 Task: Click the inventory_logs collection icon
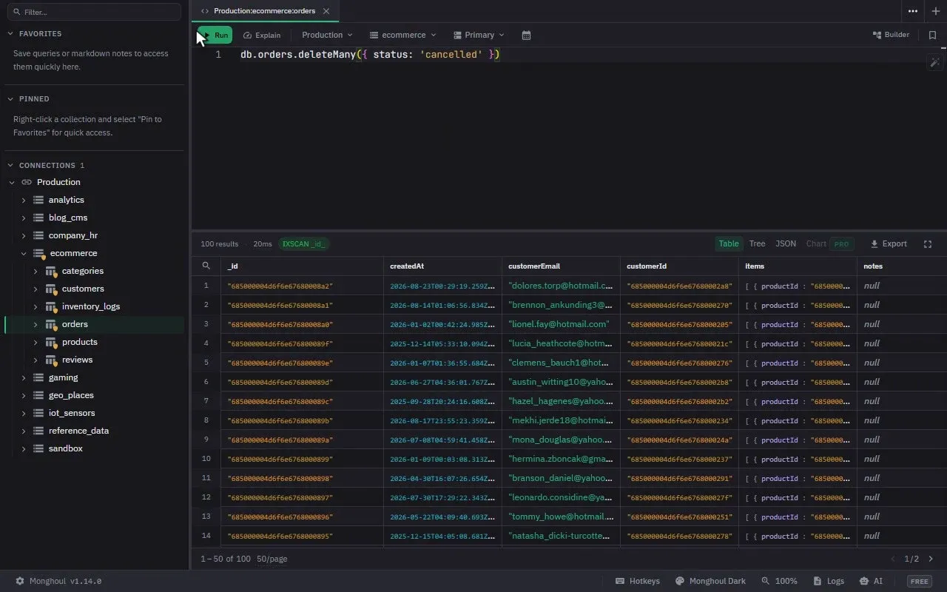coord(51,306)
